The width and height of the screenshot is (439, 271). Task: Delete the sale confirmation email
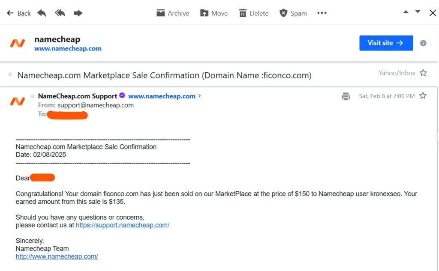(x=253, y=13)
